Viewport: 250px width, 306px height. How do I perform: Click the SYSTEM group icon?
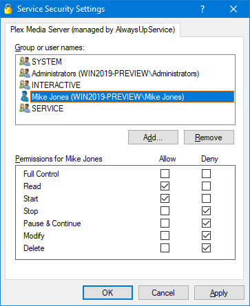pyautogui.click(x=25, y=61)
